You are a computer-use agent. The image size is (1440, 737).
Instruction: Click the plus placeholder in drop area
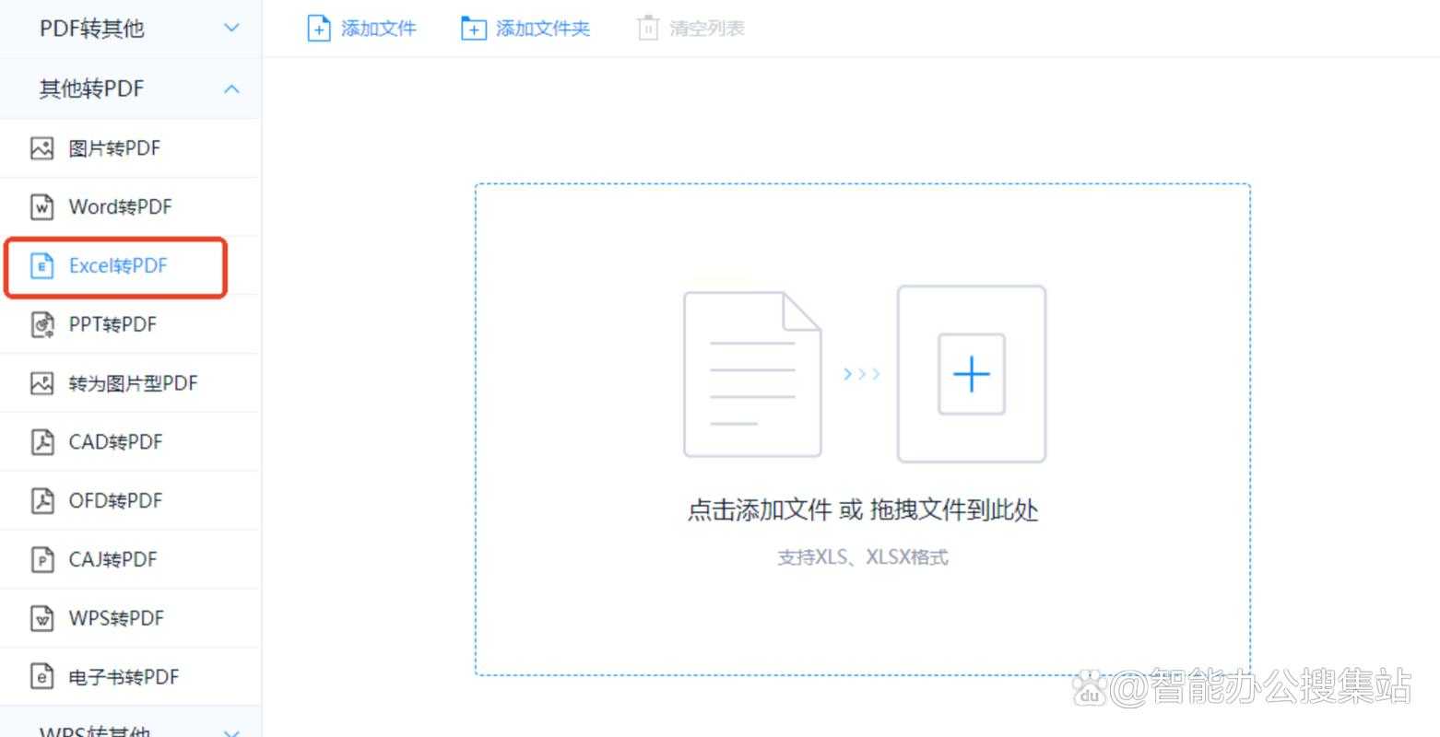971,374
